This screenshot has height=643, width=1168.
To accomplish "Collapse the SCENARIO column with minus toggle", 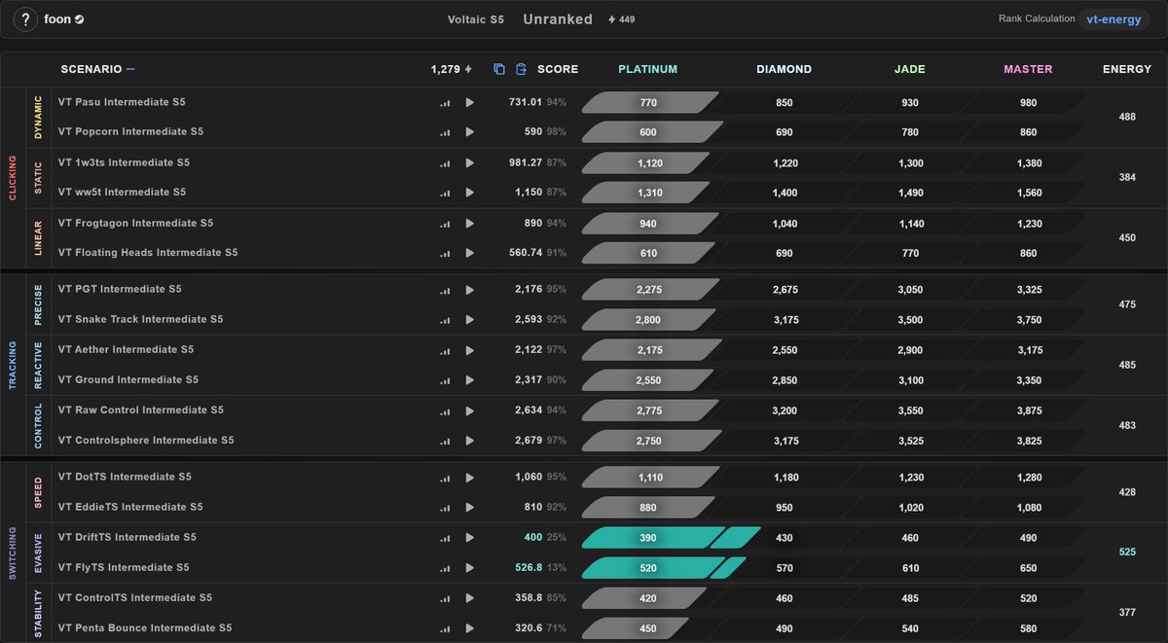I will [130, 69].
